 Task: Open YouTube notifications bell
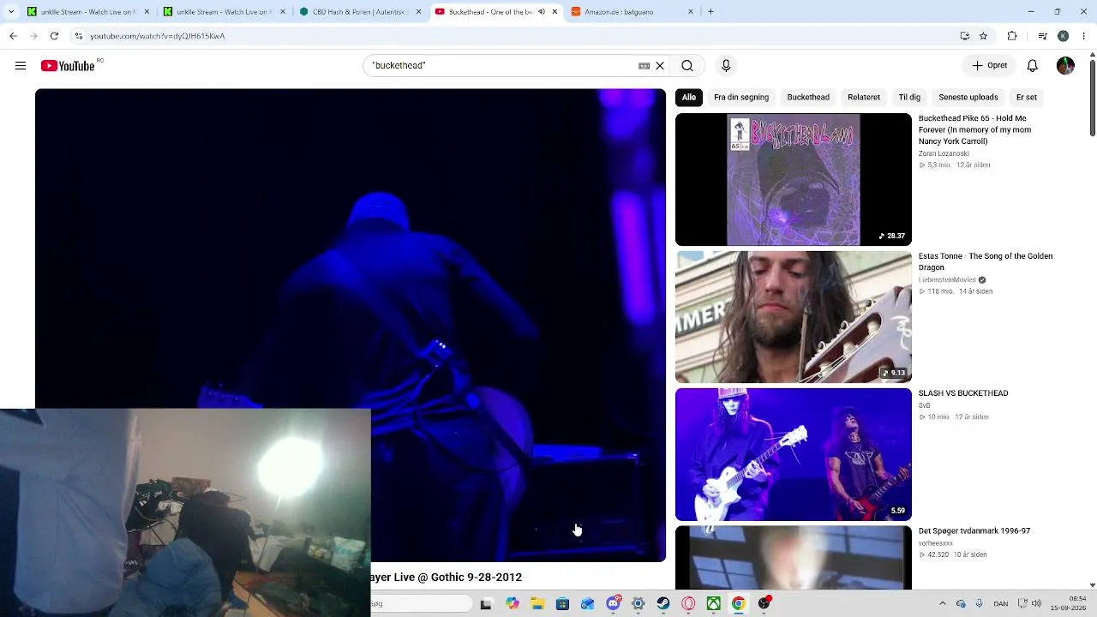pyautogui.click(x=1033, y=66)
